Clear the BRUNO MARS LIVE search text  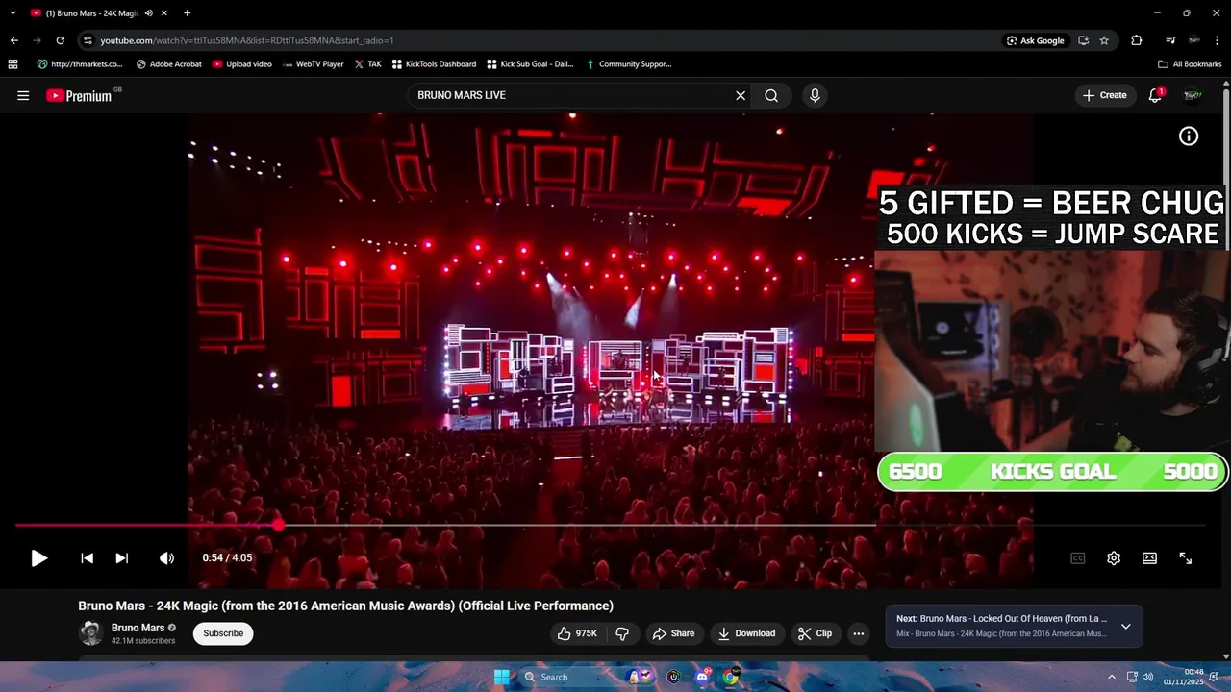pos(741,95)
